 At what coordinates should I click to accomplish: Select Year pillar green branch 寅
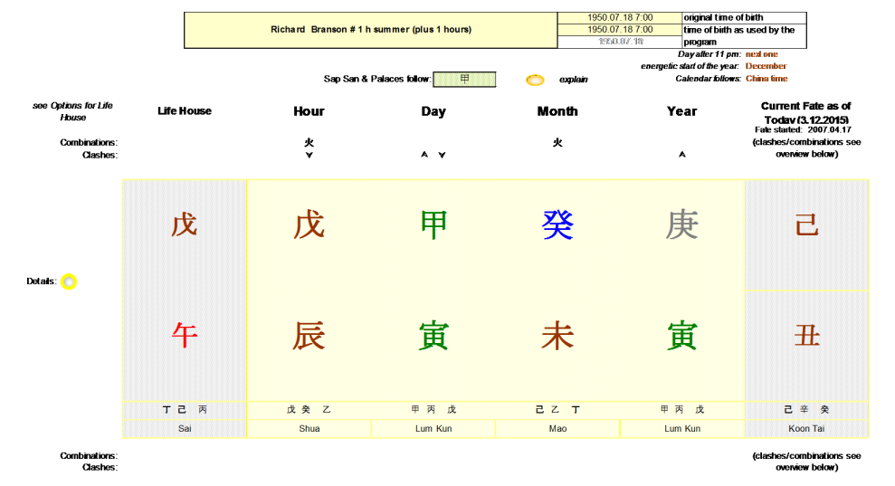681,336
